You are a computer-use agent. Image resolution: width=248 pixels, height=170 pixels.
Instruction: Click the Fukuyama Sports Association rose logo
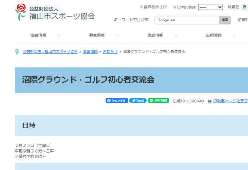[x=21, y=12]
